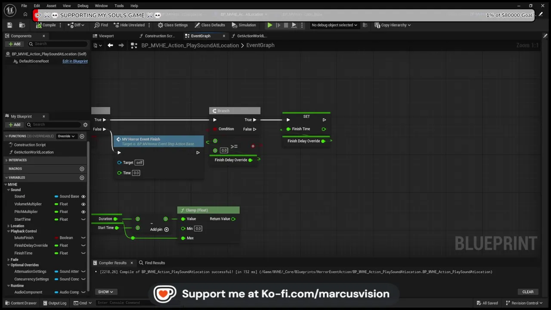The height and width of the screenshot is (310, 551).
Task: Toggle closed eye for FinishDelayOverride variable
Action: (x=84, y=245)
